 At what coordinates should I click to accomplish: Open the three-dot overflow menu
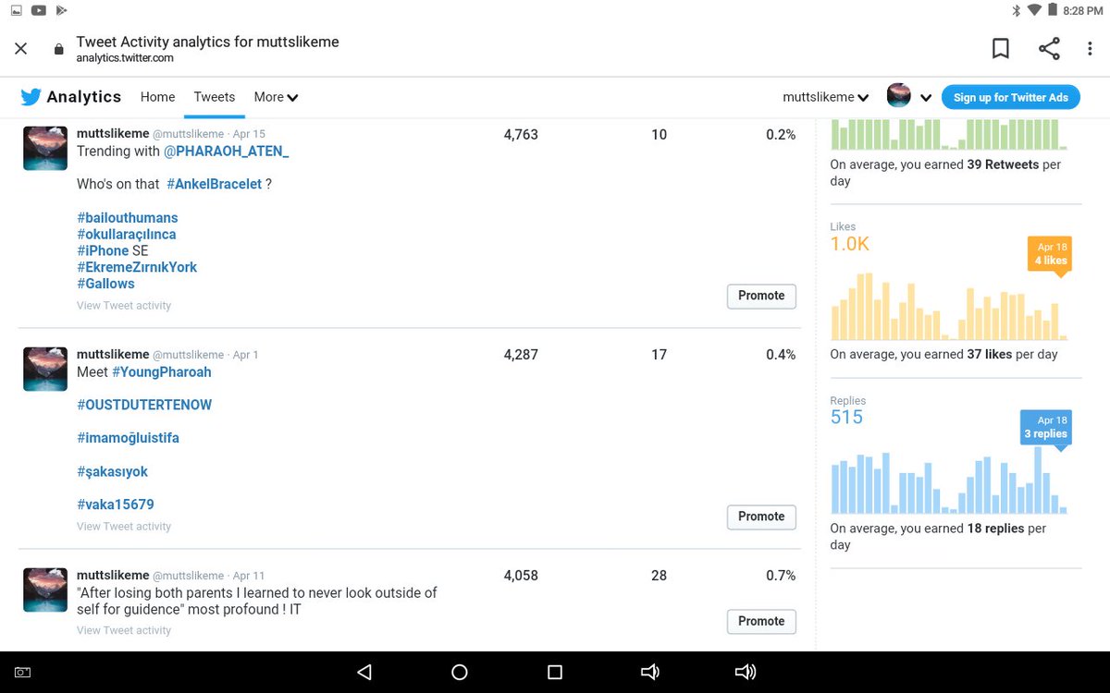pyautogui.click(x=1089, y=49)
